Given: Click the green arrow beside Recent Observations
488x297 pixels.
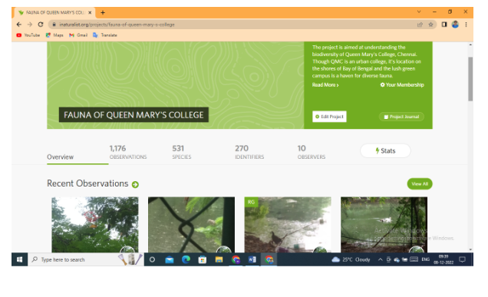Looking at the screenshot, I should click(135, 185).
